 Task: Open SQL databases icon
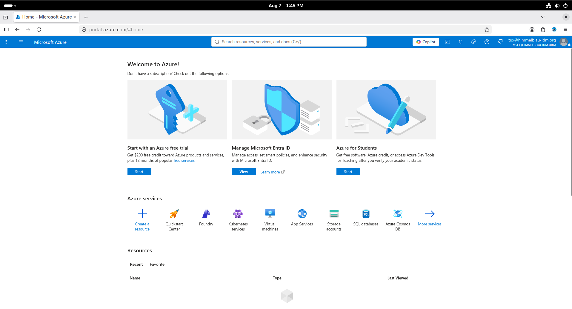click(x=366, y=214)
